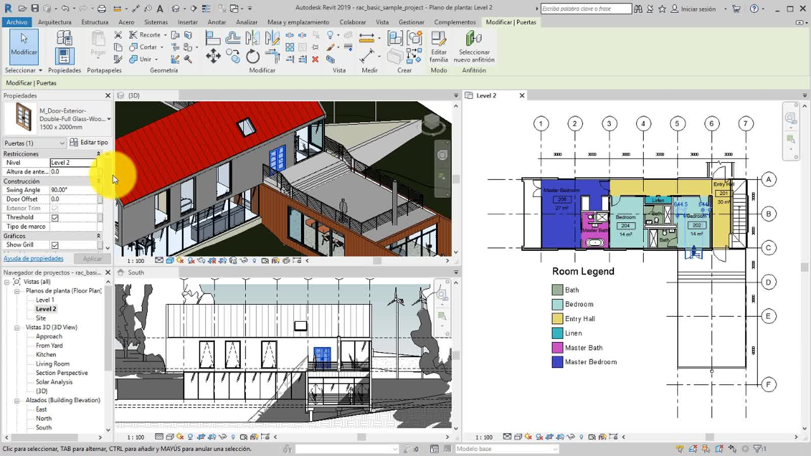Toggle the Show Grill checkbox
Image resolution: width=811 pixels, height=456 pixels.
coord(54,245)
